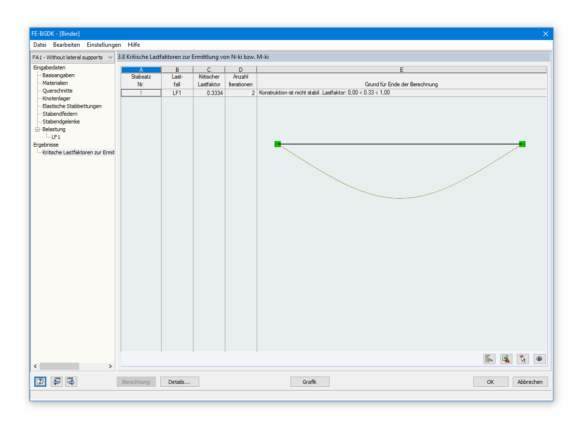Click the Grafik button
Image resolution: width=579 pixels, height=434 pixels.
[310, 382]
